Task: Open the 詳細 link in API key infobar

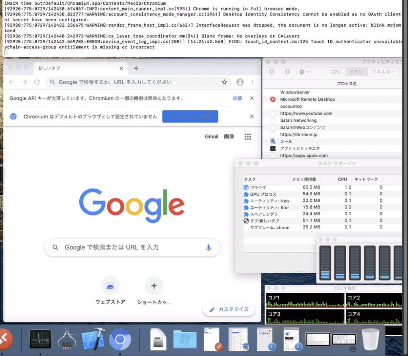Action: (x=237, y=98)
